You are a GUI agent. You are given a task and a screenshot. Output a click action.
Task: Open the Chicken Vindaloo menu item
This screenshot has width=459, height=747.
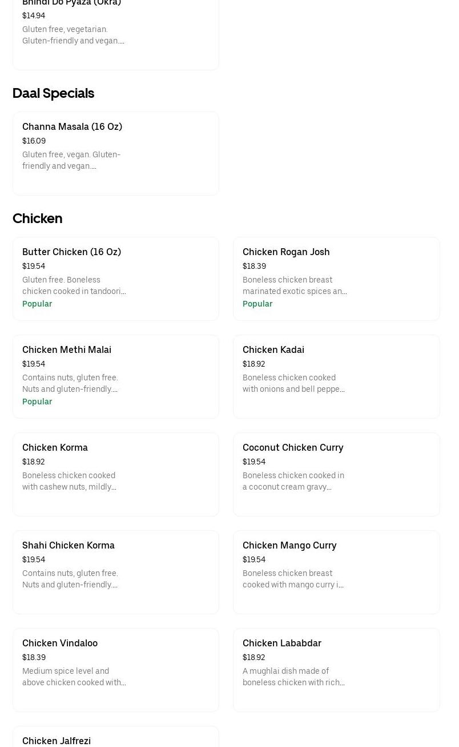pos(115,670)
